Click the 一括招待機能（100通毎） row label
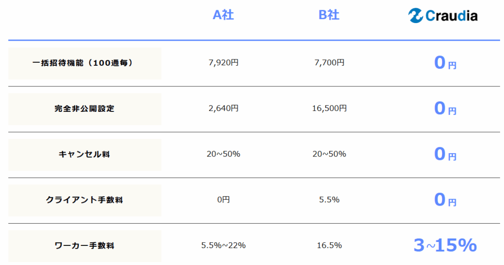The height and width of the screenshot is (265, 504). [x=85, y=63]
